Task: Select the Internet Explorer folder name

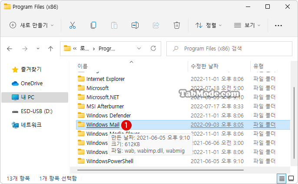Action: tap(106, 79)
